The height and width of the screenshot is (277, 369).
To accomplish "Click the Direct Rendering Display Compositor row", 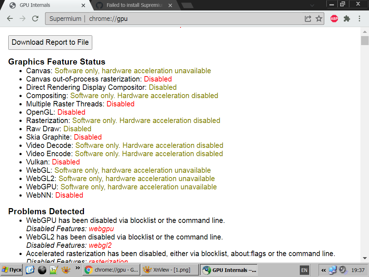I will tap(101, 87).
